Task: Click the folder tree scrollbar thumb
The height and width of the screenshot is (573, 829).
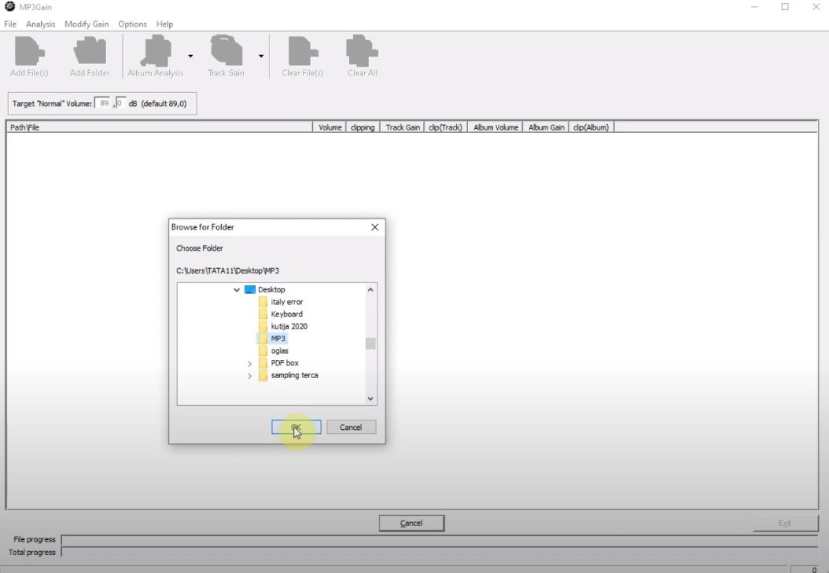Action: click(370, 343)
